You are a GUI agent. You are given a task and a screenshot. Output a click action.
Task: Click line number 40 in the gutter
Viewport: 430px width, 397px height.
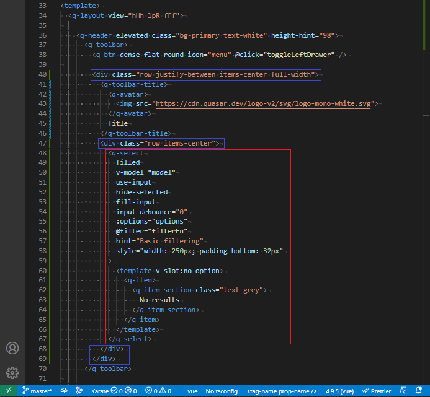pos(43,74)
